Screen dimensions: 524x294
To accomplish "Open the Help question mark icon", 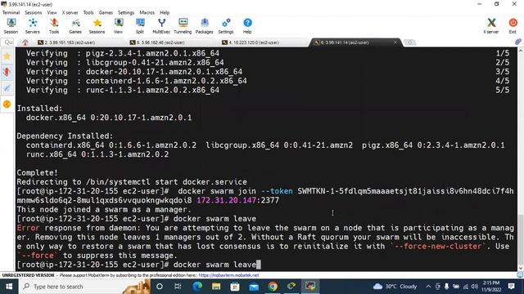I will click(247, 26).
